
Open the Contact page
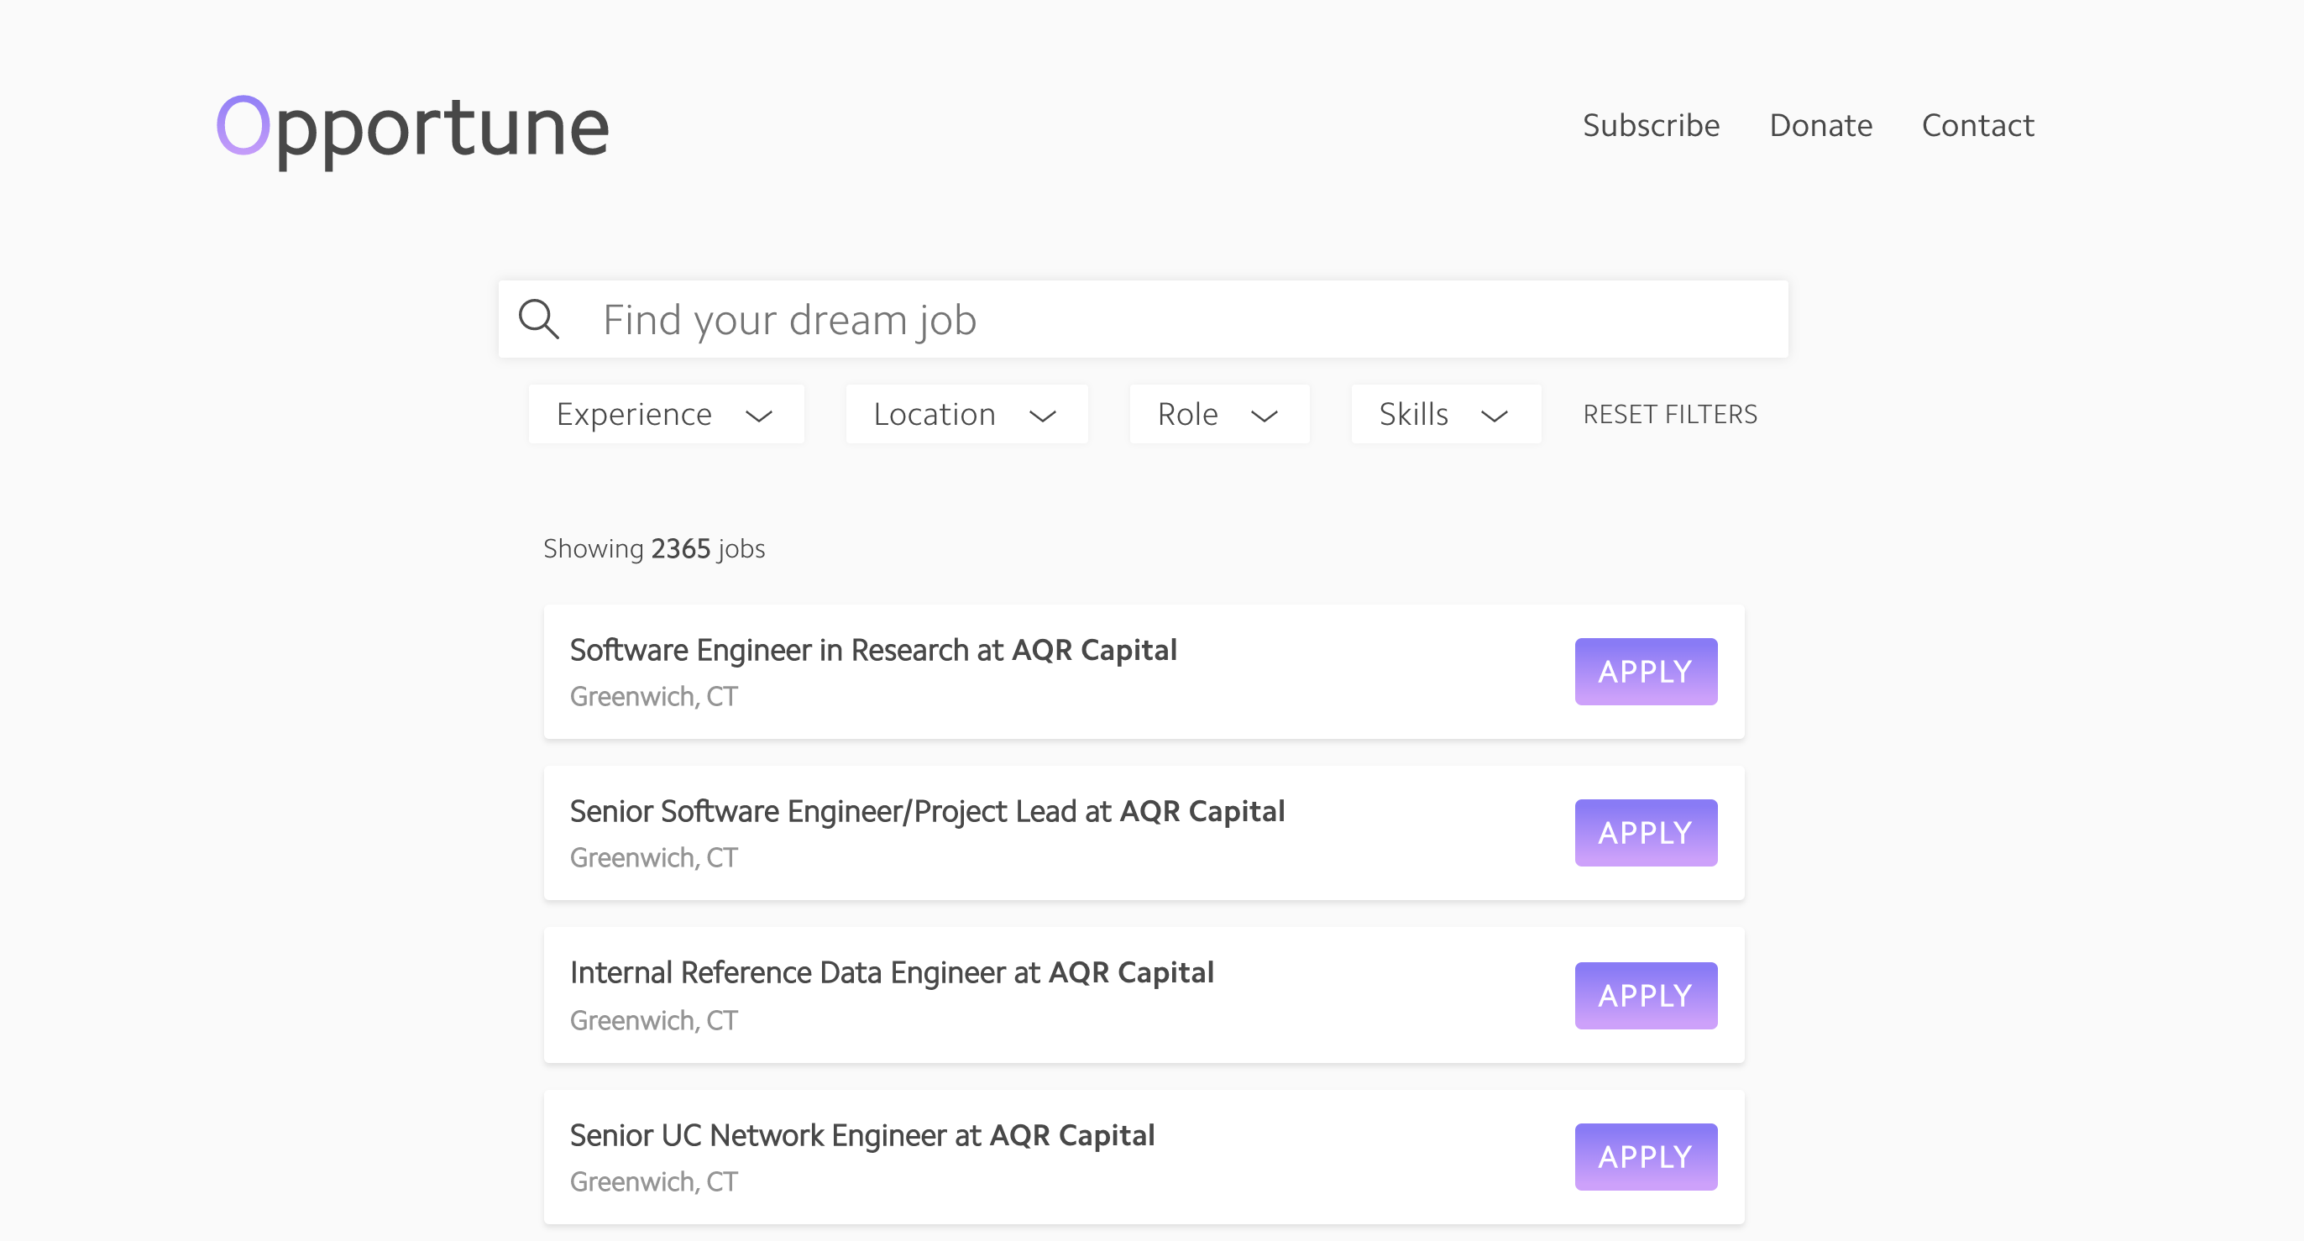point(1977,125)
